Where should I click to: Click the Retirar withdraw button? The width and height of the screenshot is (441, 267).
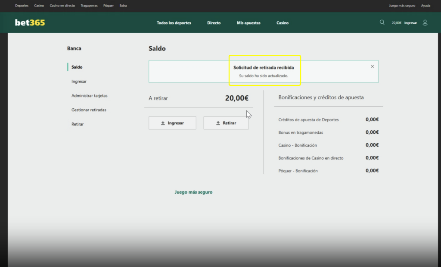coord(226,123)
